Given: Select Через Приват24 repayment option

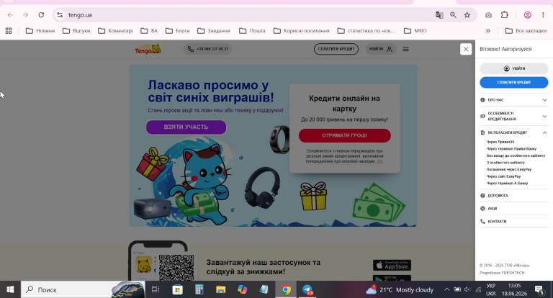Looking at the screenshot, I should pos(500,142).
